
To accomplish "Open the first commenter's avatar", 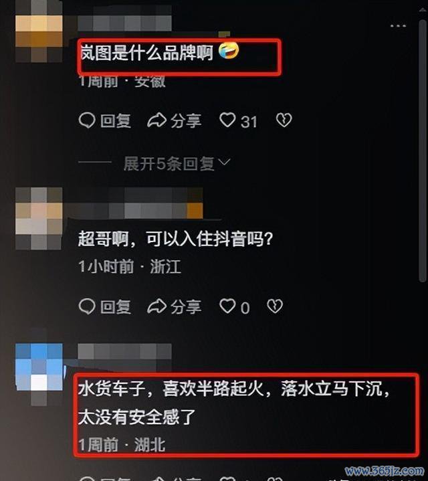I will coord(39,31).
